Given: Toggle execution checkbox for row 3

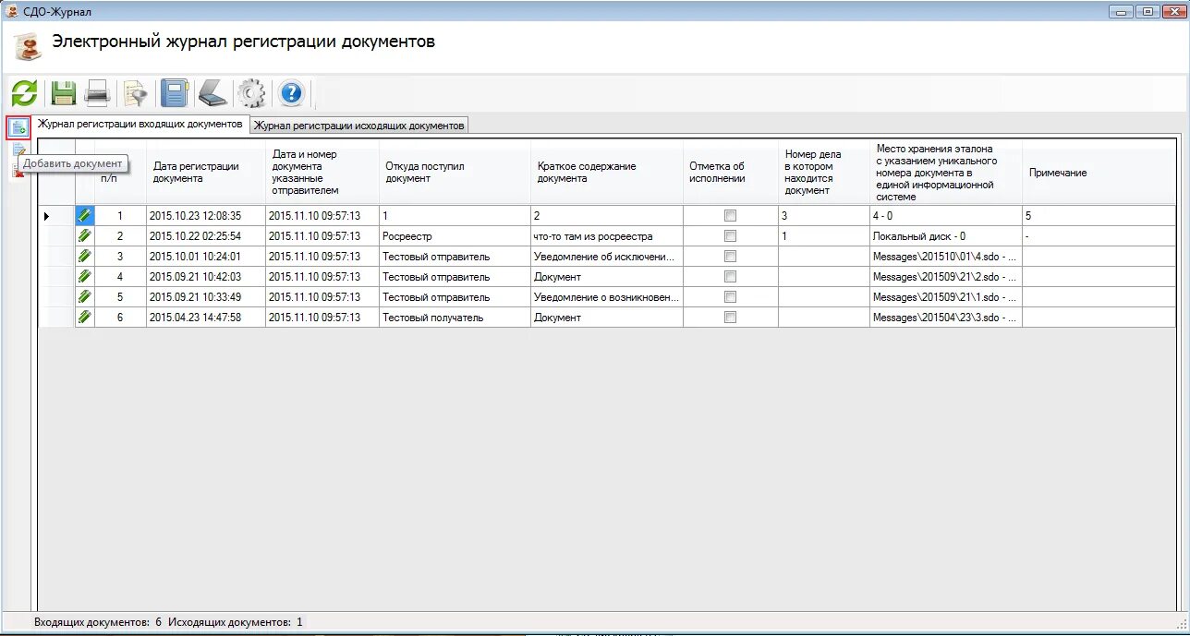Looking at the screenshot, I should (730, 256).
